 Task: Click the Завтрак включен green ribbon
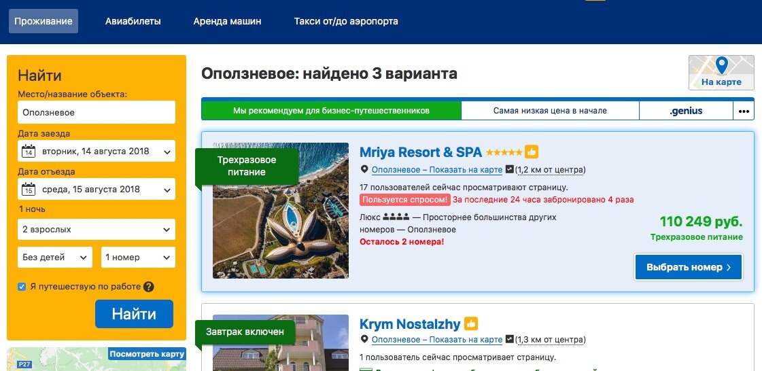(245, 332)
